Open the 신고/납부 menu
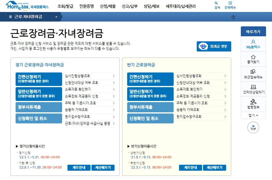The width and height of the screenshot is (272, 180). (130, 5)
